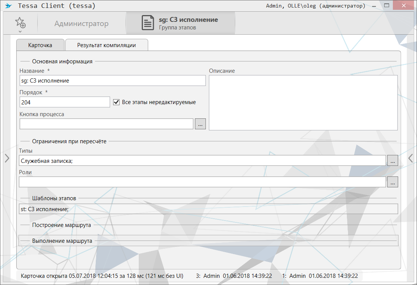
Task: Expand the right side panel arrow
Action: pos(411,158)
